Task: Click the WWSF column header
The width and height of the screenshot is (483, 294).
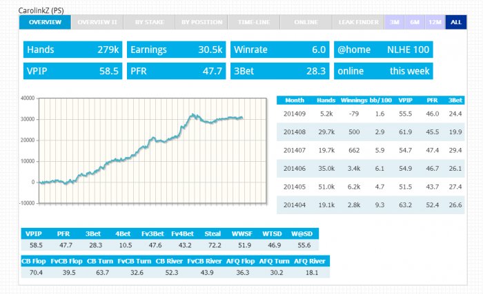Action: coord(242,233)
